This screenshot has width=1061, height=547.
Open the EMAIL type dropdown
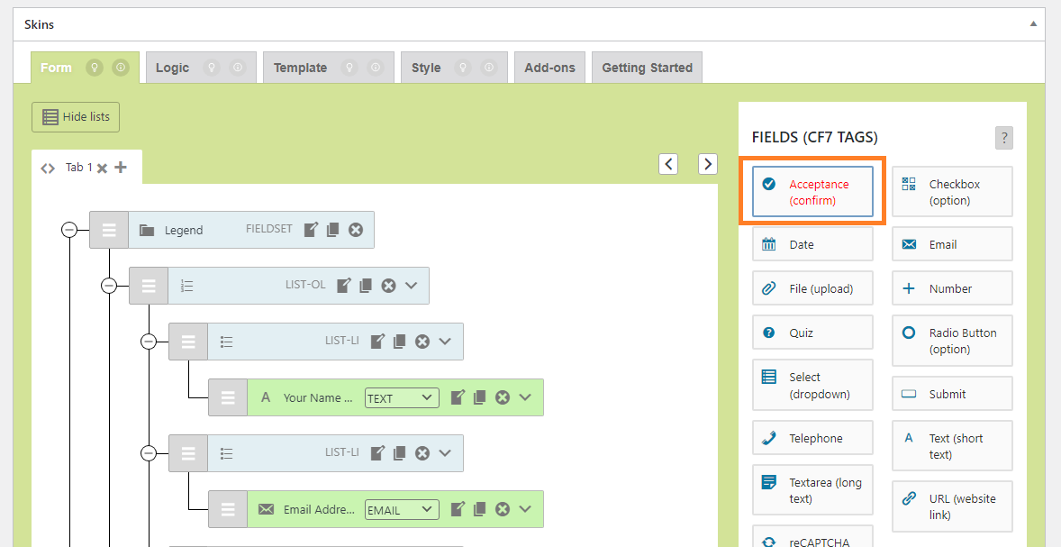point(401,509)
